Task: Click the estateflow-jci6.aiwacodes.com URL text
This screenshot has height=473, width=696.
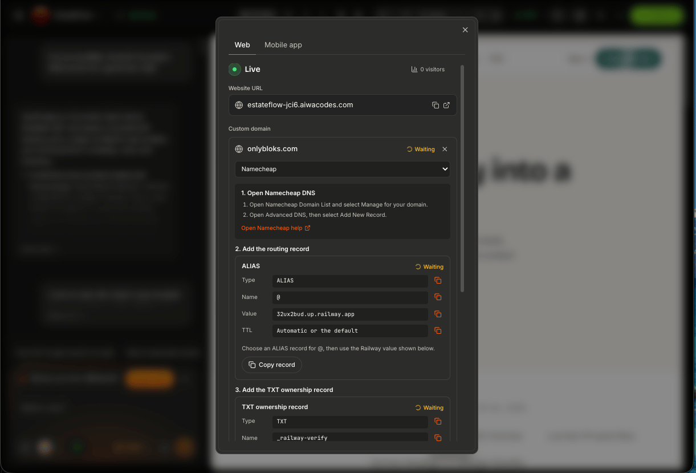Action: pyautogui.click(x=300, y=105)
